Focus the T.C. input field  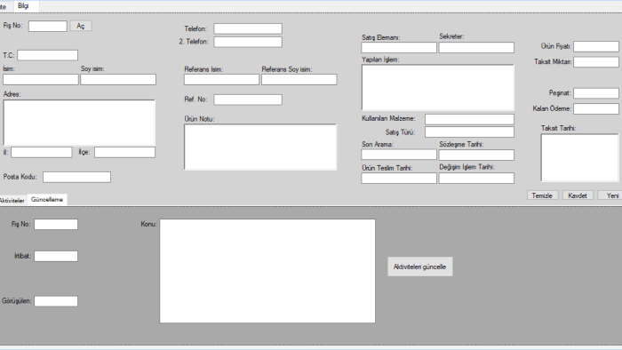[x=48, y=55]
